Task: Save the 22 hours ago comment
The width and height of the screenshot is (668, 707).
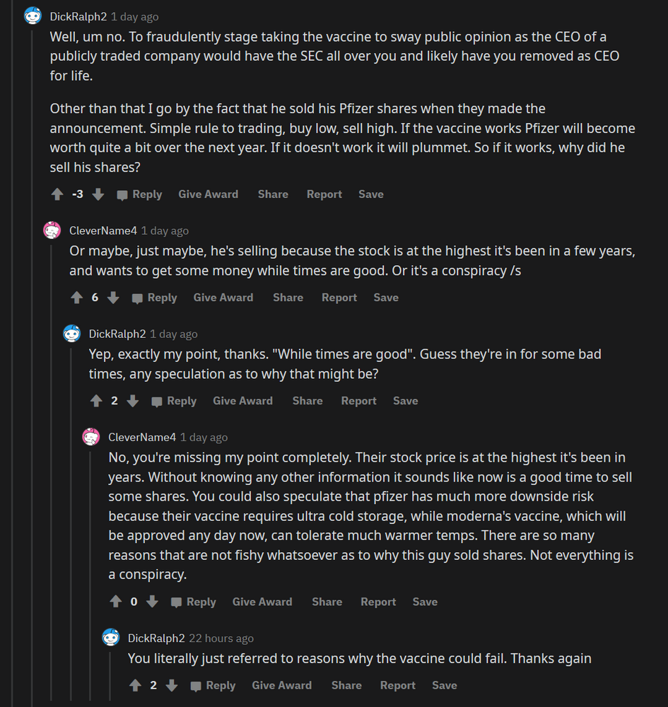Action: click(x=444, y=685)
